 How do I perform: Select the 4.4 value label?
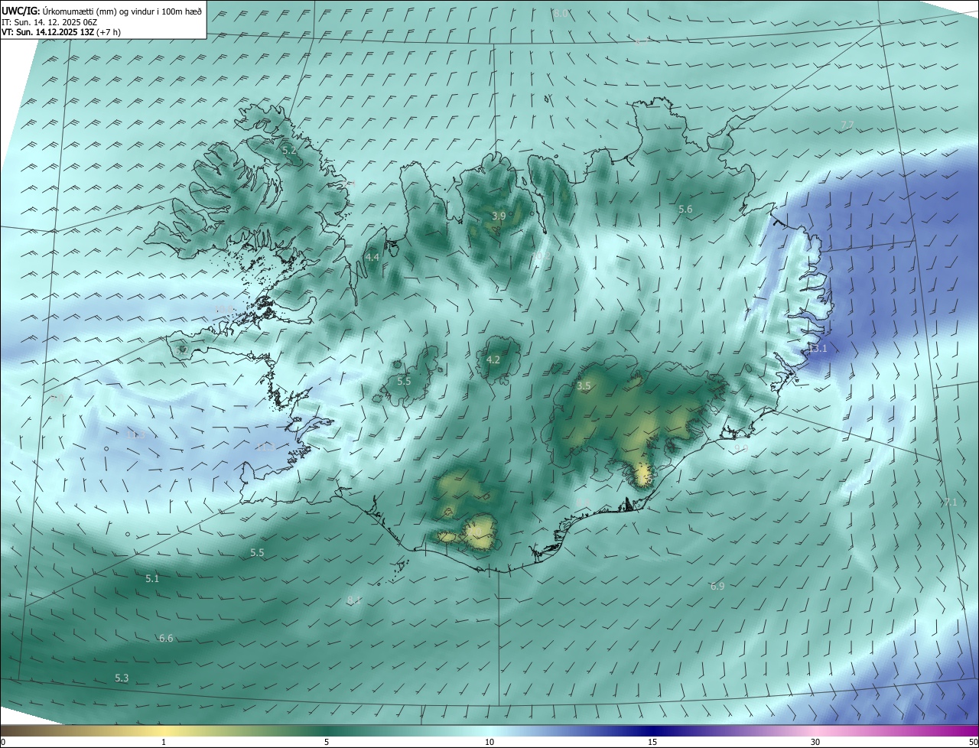372,258
